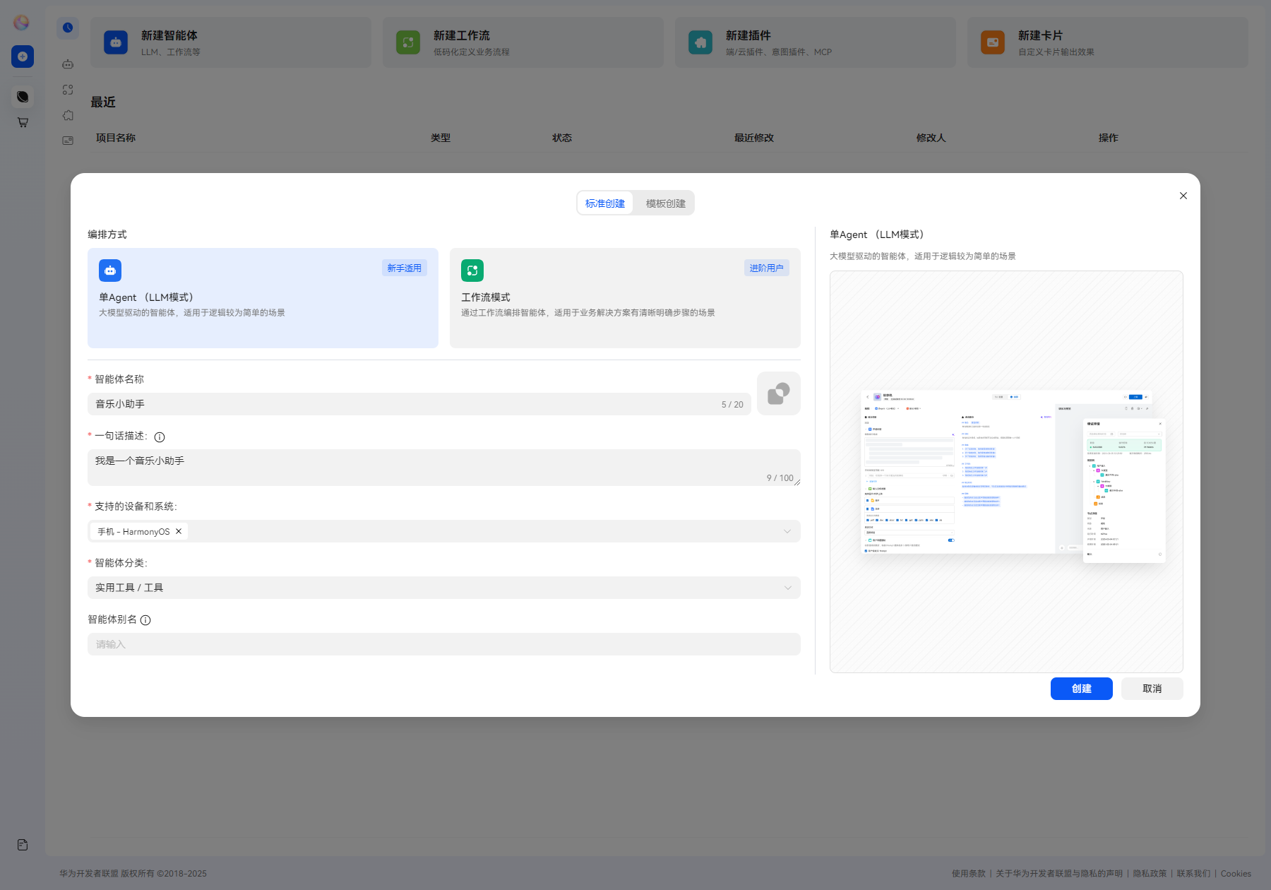Image resolution: width=1271 pixels, height=890 pixels.
Task: Click the agent avatar image placeholder
Action: [778, 393]
